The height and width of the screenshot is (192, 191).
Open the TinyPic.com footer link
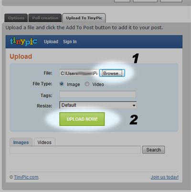pos(26,177)
